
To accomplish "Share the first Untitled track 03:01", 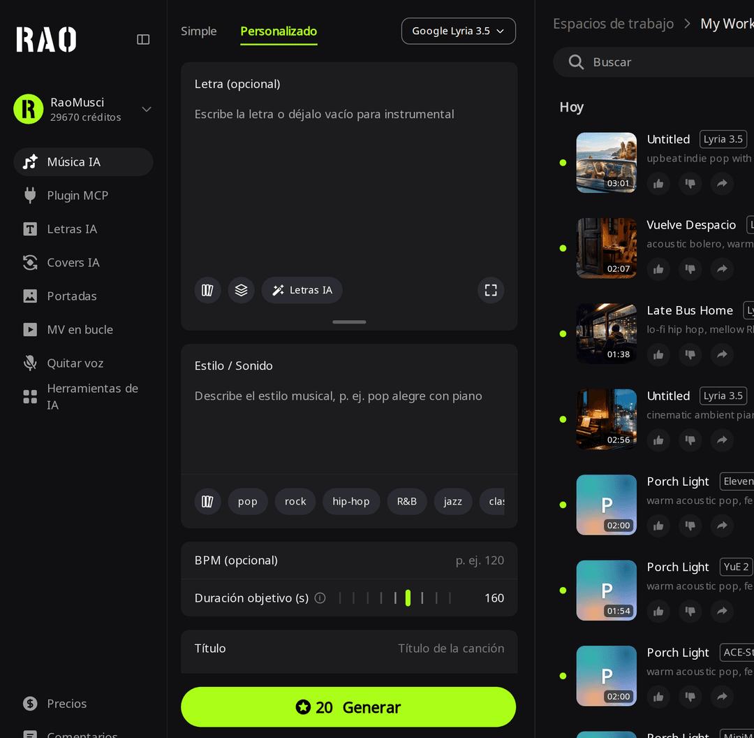I will [x=722, y=183].
